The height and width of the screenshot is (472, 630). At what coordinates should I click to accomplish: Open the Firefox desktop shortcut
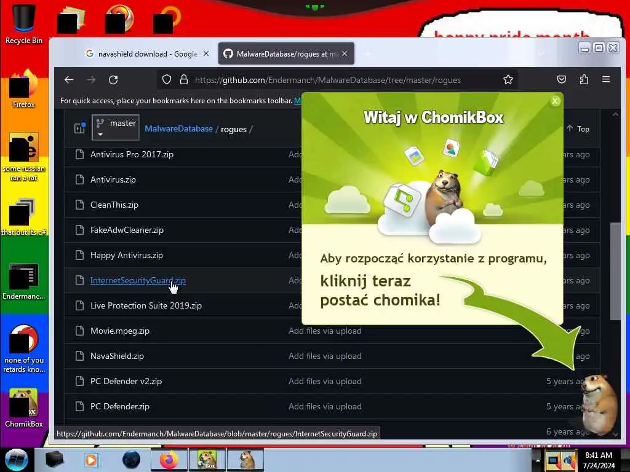tap(24, 88)
